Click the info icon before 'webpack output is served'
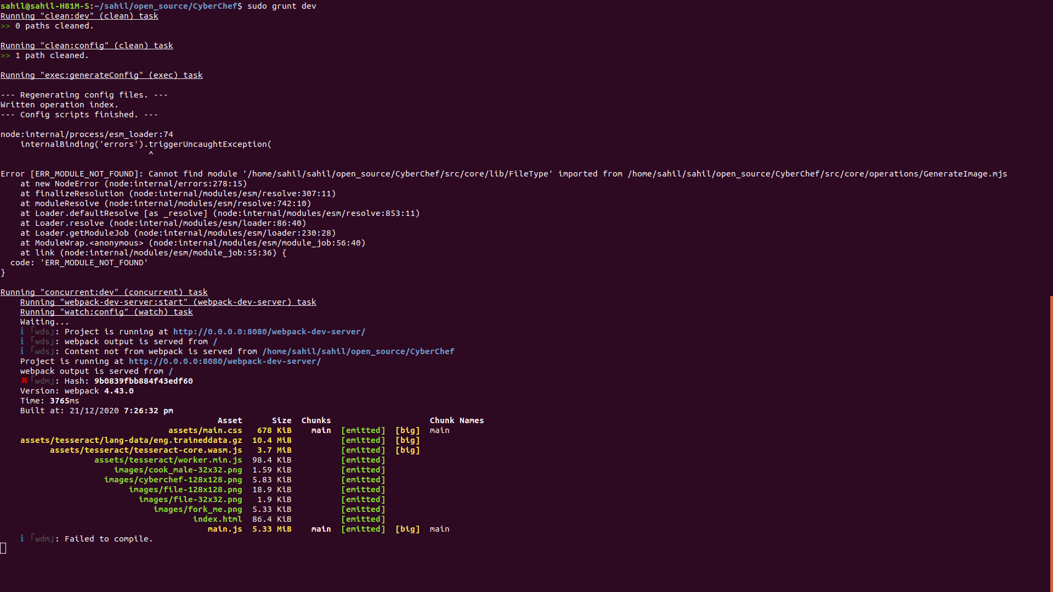Viewport: 1053px width, 592px height. pos(22,341)
